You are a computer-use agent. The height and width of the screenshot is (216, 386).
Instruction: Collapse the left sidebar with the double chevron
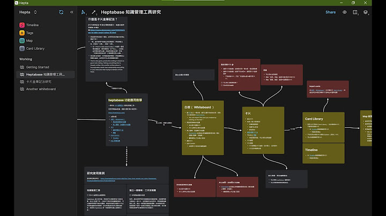click(x=72, y=12)
